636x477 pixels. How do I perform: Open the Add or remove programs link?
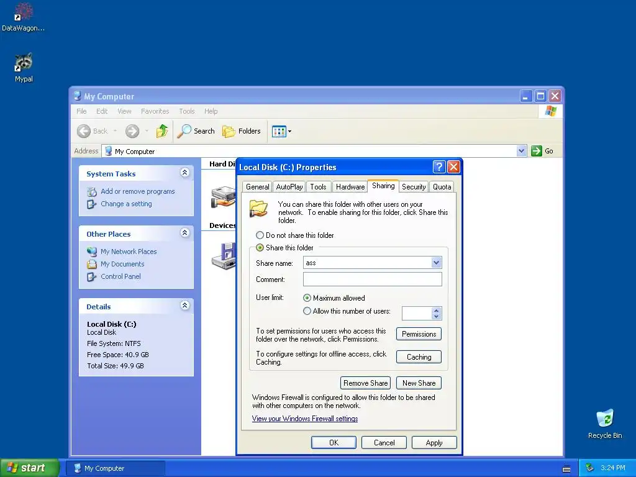(138, 191)
